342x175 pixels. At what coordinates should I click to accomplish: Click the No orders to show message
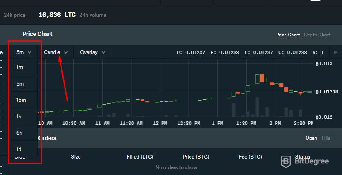pos(176,167)
